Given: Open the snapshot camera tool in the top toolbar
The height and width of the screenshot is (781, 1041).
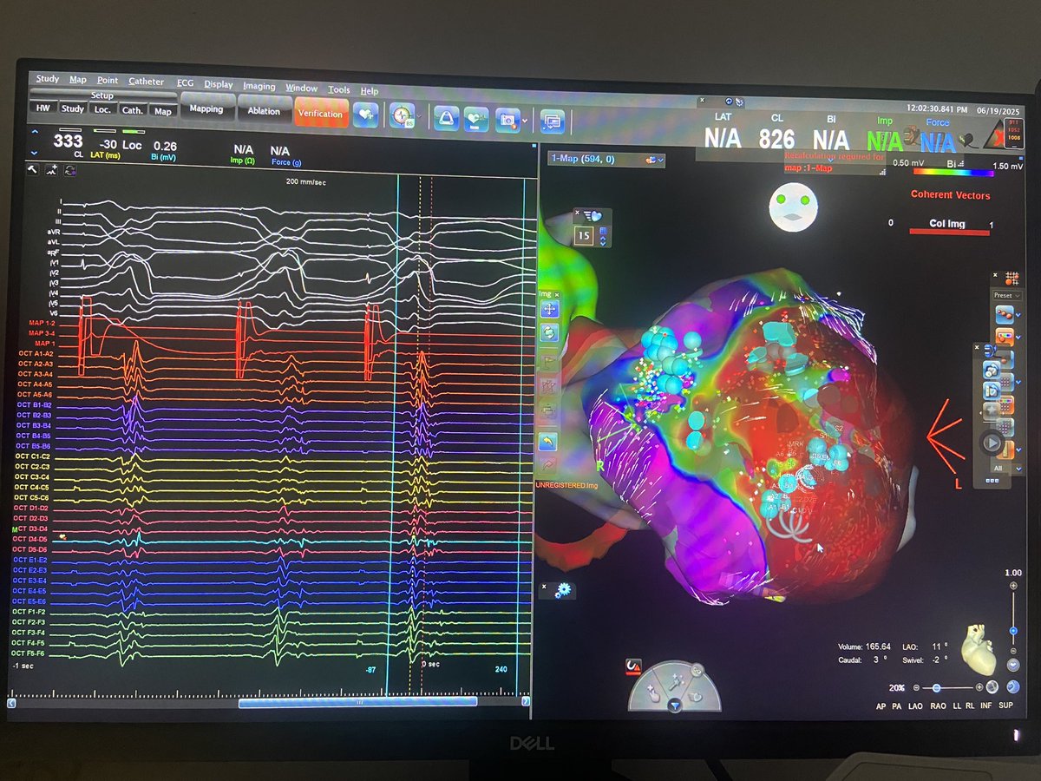Looking at the screenshot, I should pyautogui.click(x=507, y=121).
